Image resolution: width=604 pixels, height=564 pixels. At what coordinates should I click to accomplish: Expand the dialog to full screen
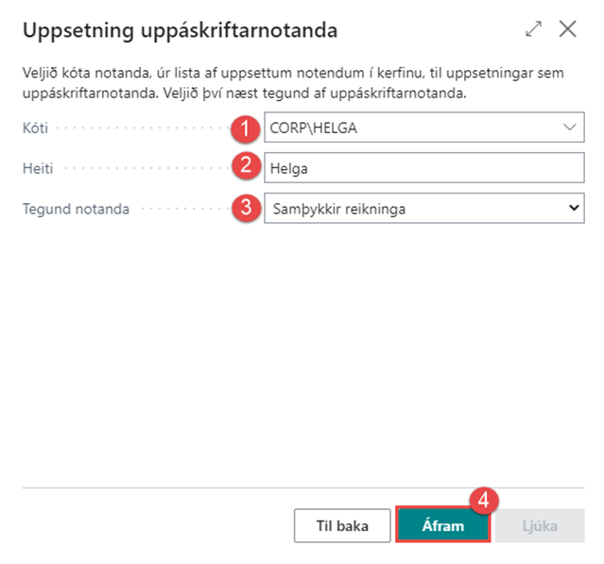[534, 29]
